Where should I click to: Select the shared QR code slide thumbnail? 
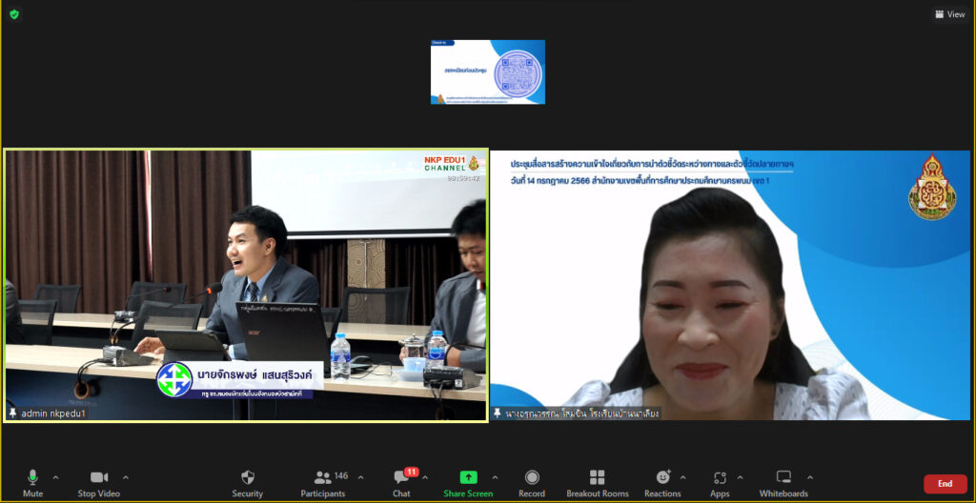tap(488, 72)
